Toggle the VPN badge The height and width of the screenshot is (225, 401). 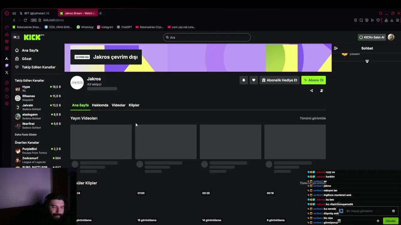coord(34,20)
